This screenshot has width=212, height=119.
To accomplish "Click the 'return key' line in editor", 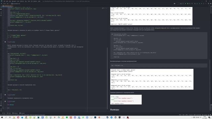I will click(x=14, y=80).
